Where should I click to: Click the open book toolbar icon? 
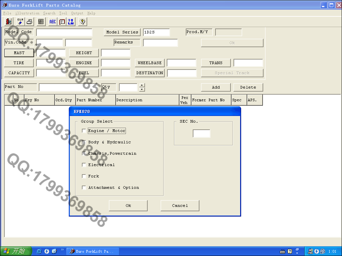[x=62, y=22]
